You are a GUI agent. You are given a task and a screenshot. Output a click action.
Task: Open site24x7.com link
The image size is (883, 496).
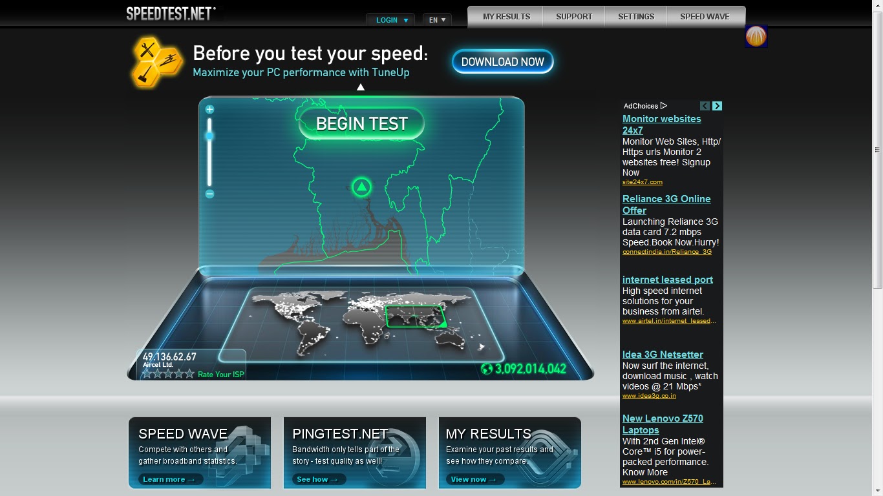click(x=642, y=182)
